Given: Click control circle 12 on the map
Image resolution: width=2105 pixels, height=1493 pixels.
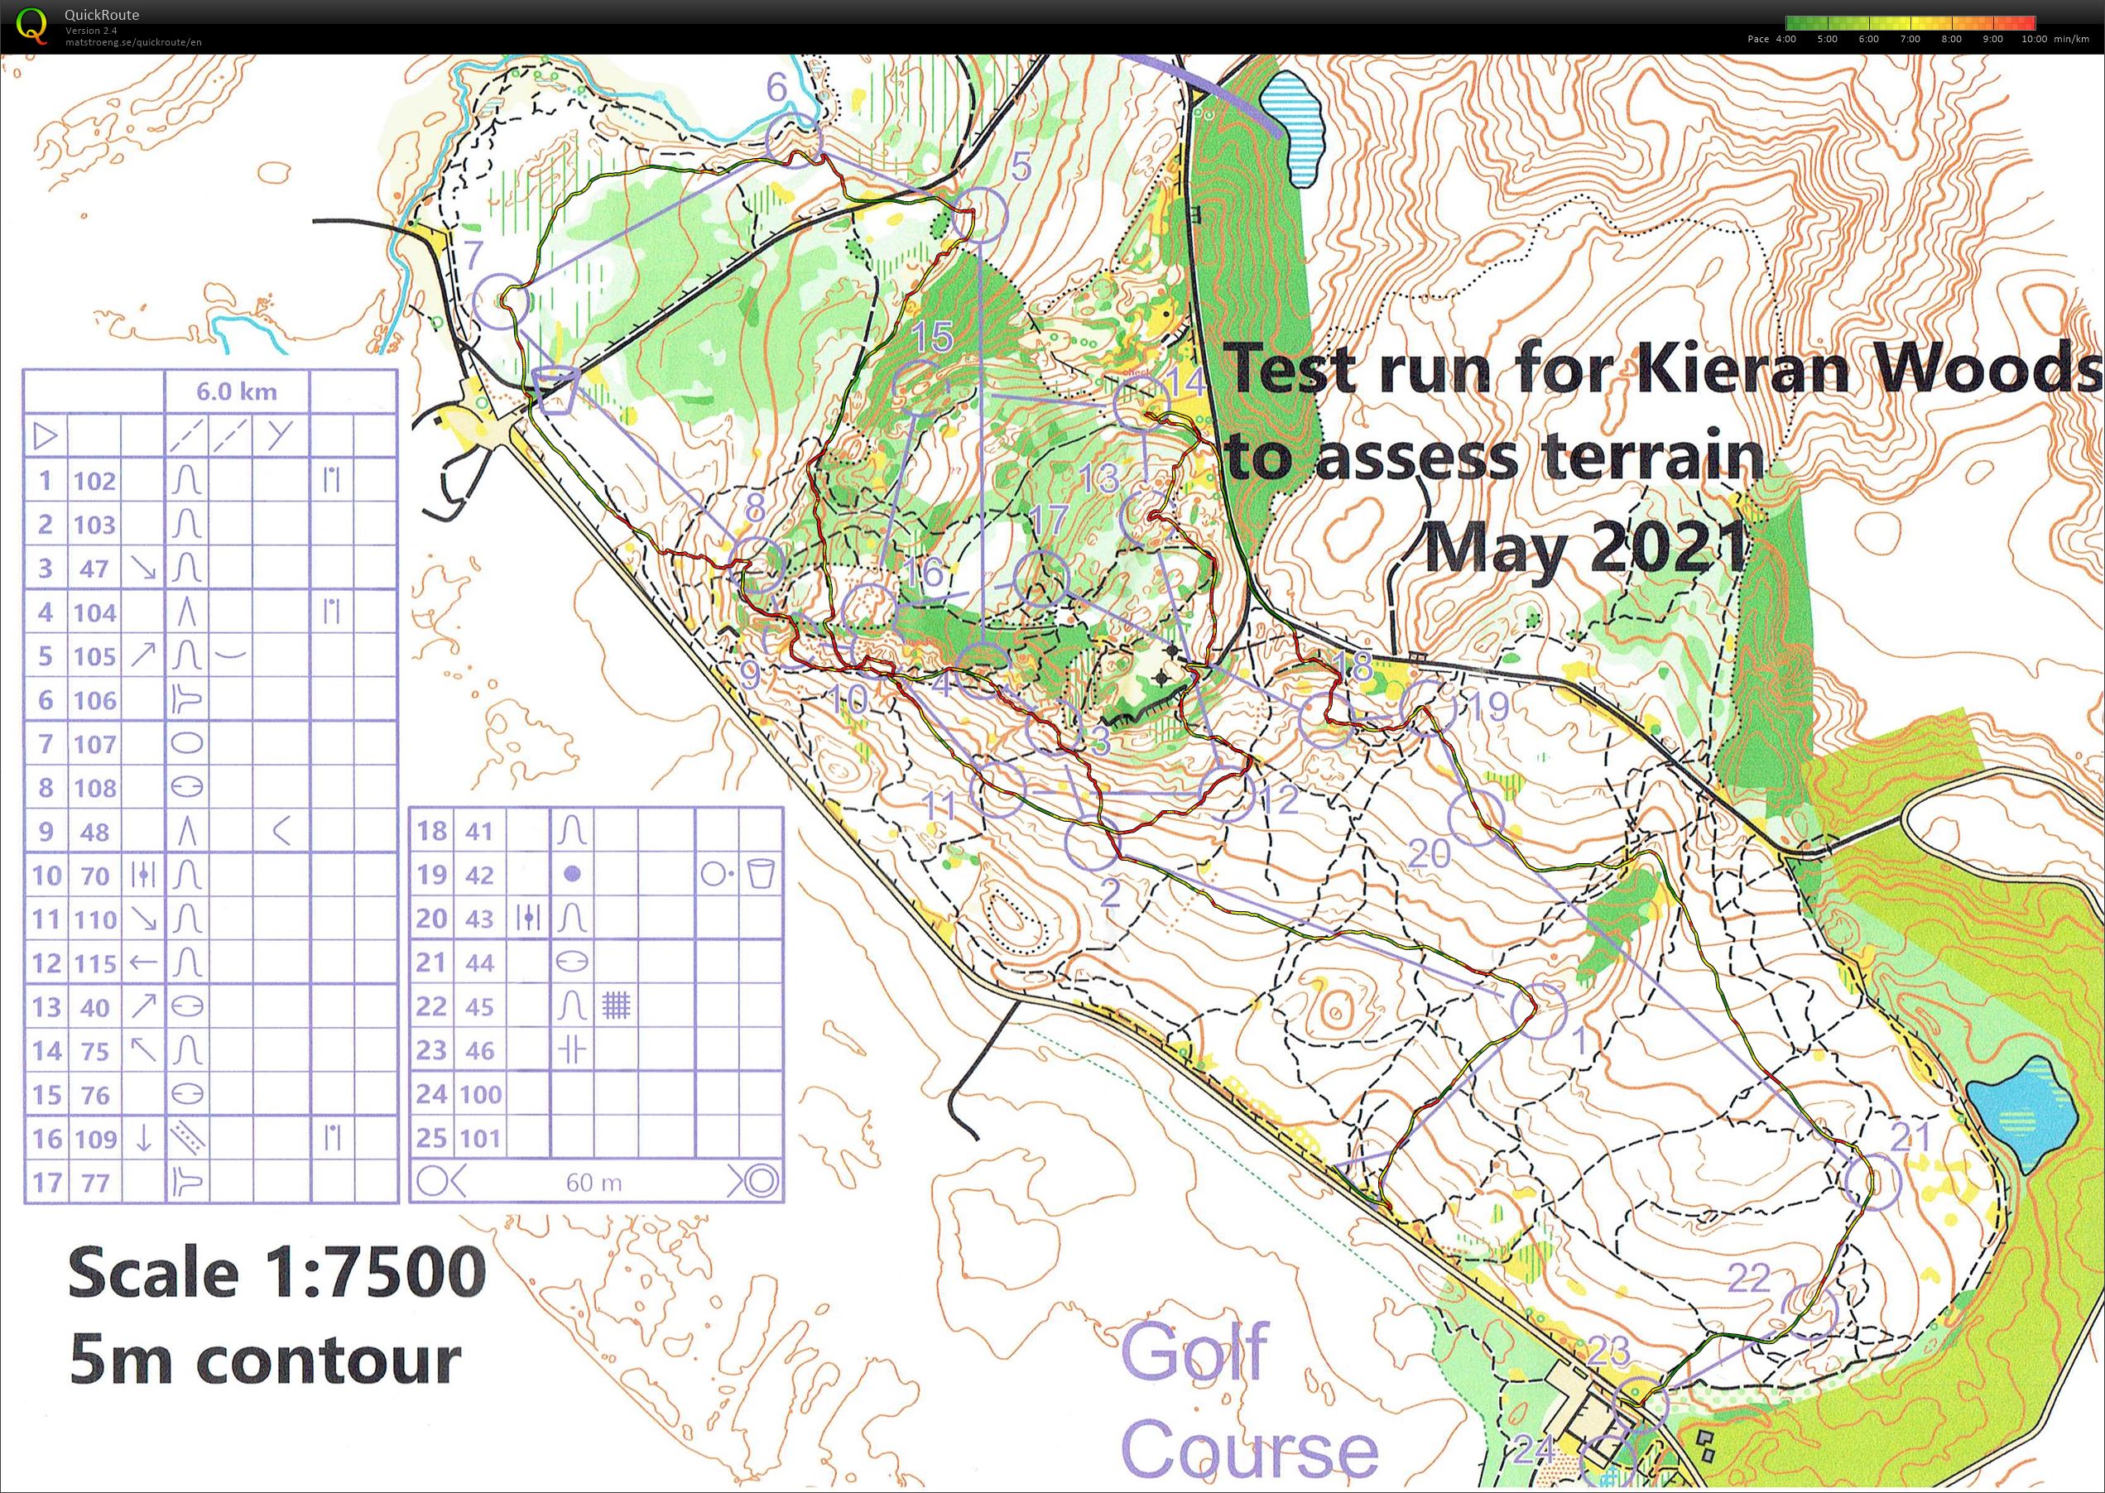Looking at the screenshot, I should pyautogui.click(x=1227, y=793).
